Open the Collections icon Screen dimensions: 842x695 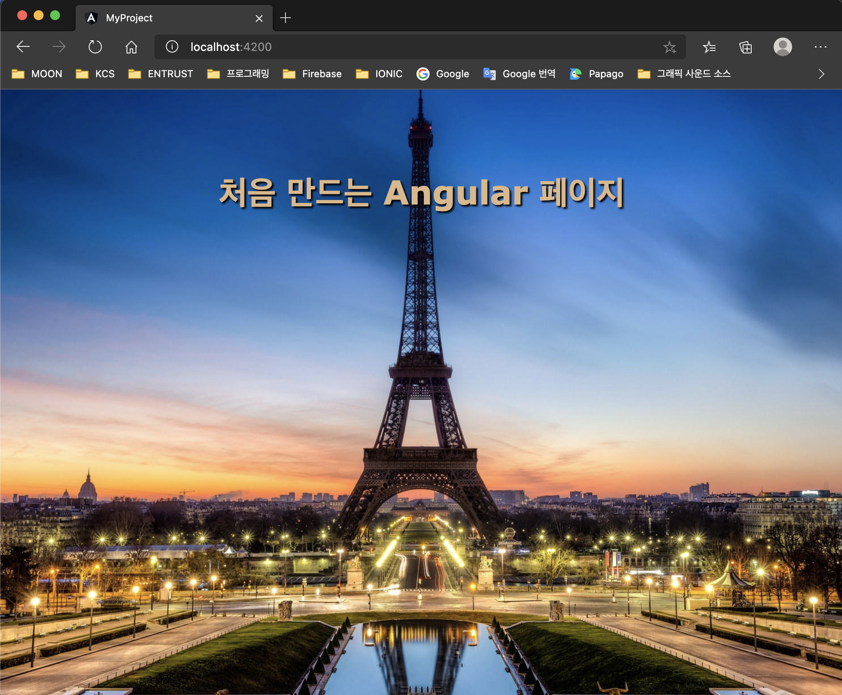point(745,47)
